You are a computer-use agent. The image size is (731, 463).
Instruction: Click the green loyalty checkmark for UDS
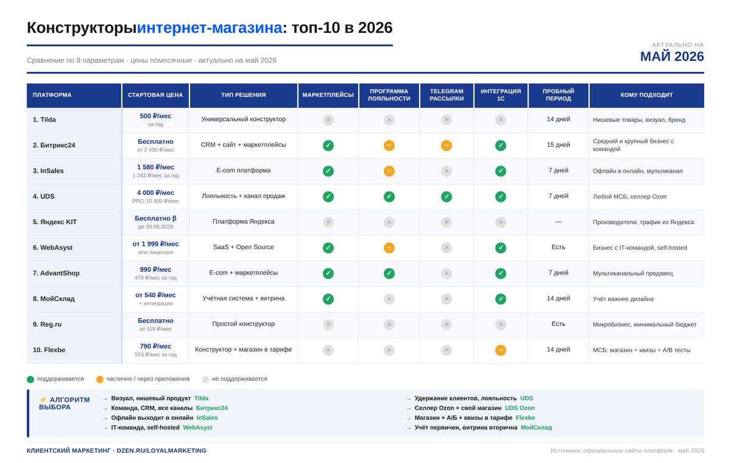coord(389,197)
